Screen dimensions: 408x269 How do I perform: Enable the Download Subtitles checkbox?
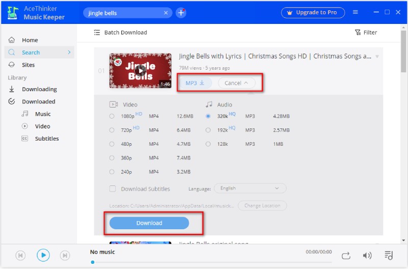click(x=112, y=189)
